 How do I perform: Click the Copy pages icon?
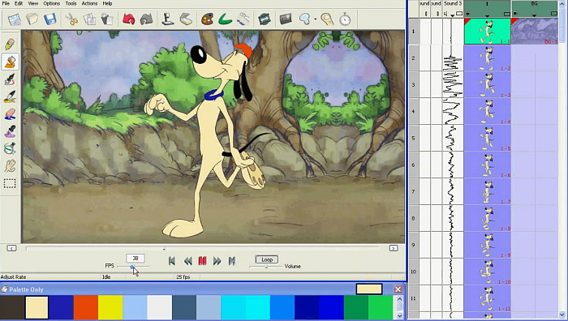pos(89,19)
